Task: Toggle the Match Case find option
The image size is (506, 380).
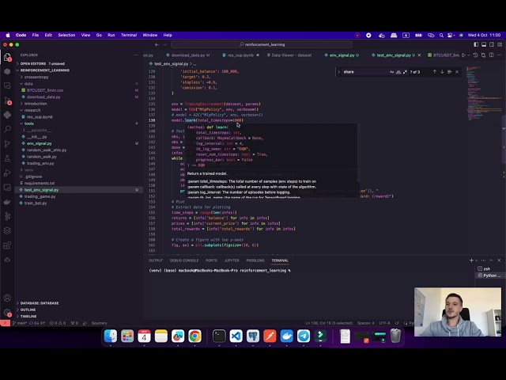Action: pos(392,72)
